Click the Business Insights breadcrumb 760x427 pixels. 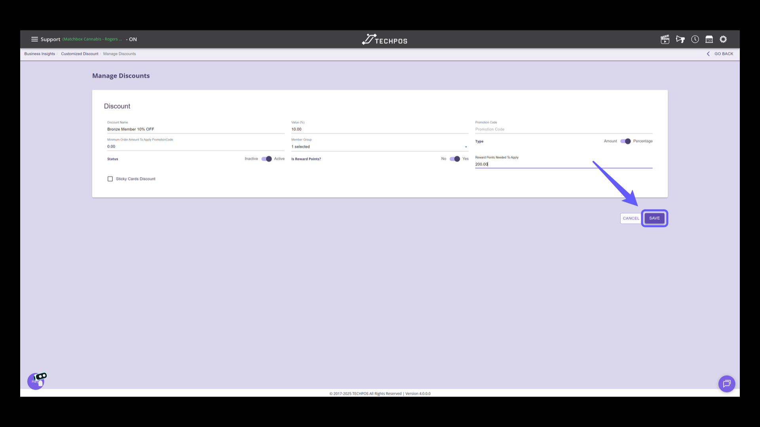(40, 54)
